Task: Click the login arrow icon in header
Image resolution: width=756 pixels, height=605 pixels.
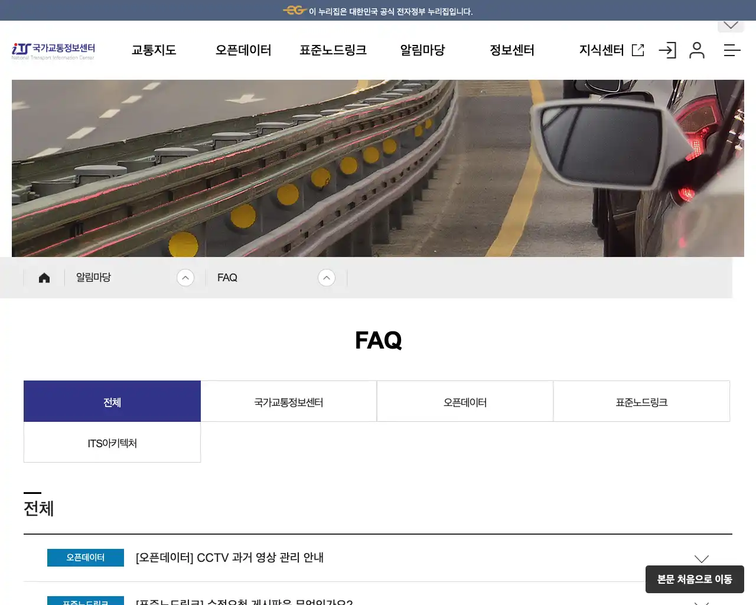Action: click(x=667, y=50)
